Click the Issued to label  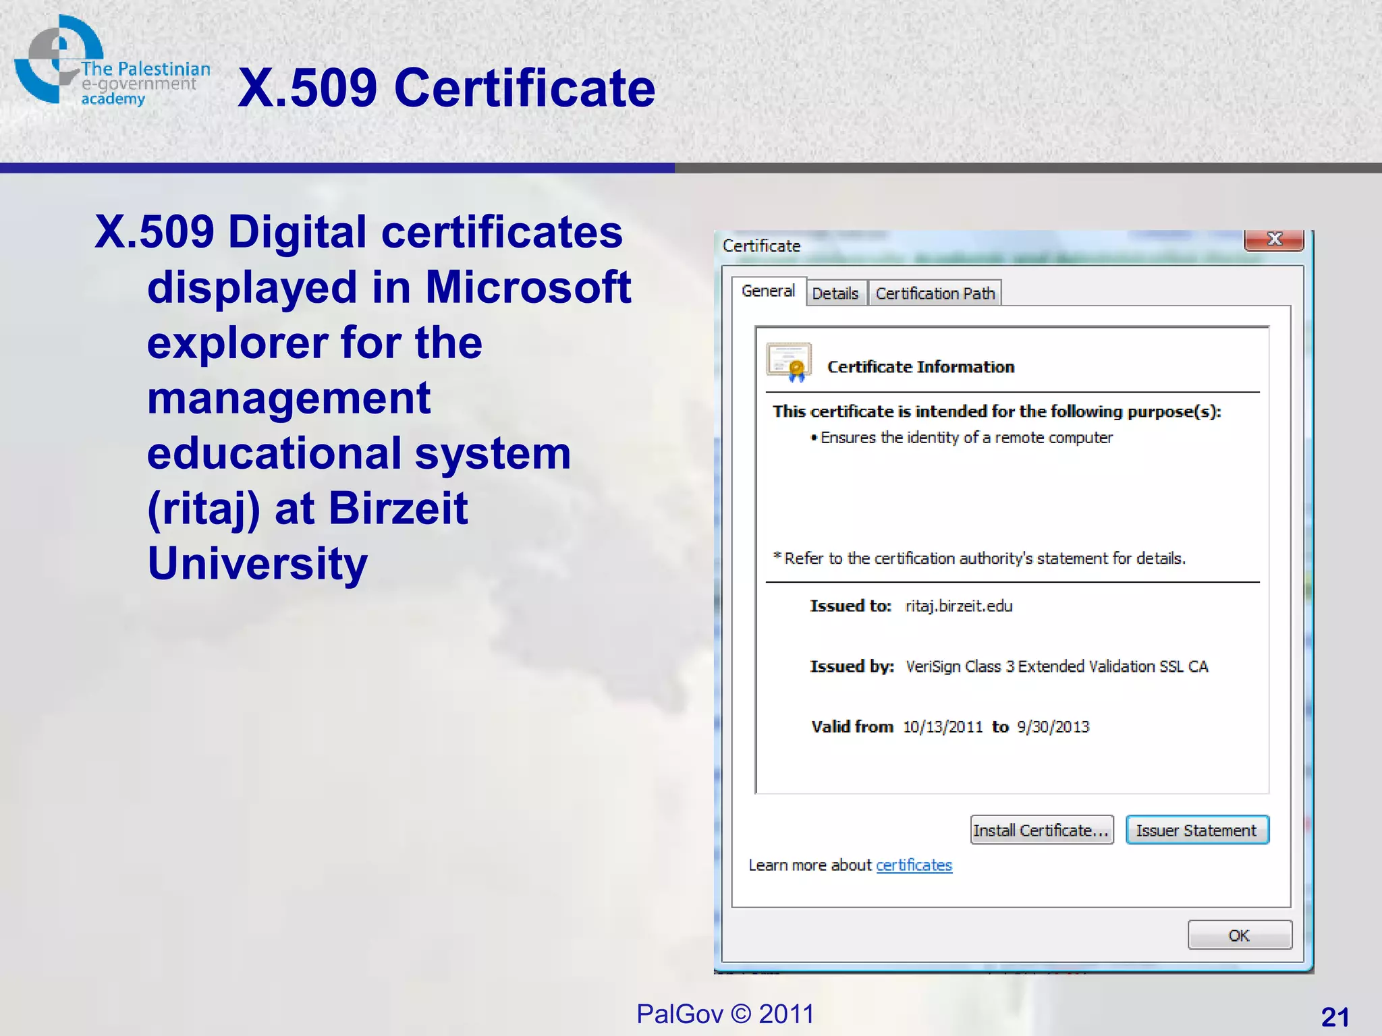tap(850, 606)
